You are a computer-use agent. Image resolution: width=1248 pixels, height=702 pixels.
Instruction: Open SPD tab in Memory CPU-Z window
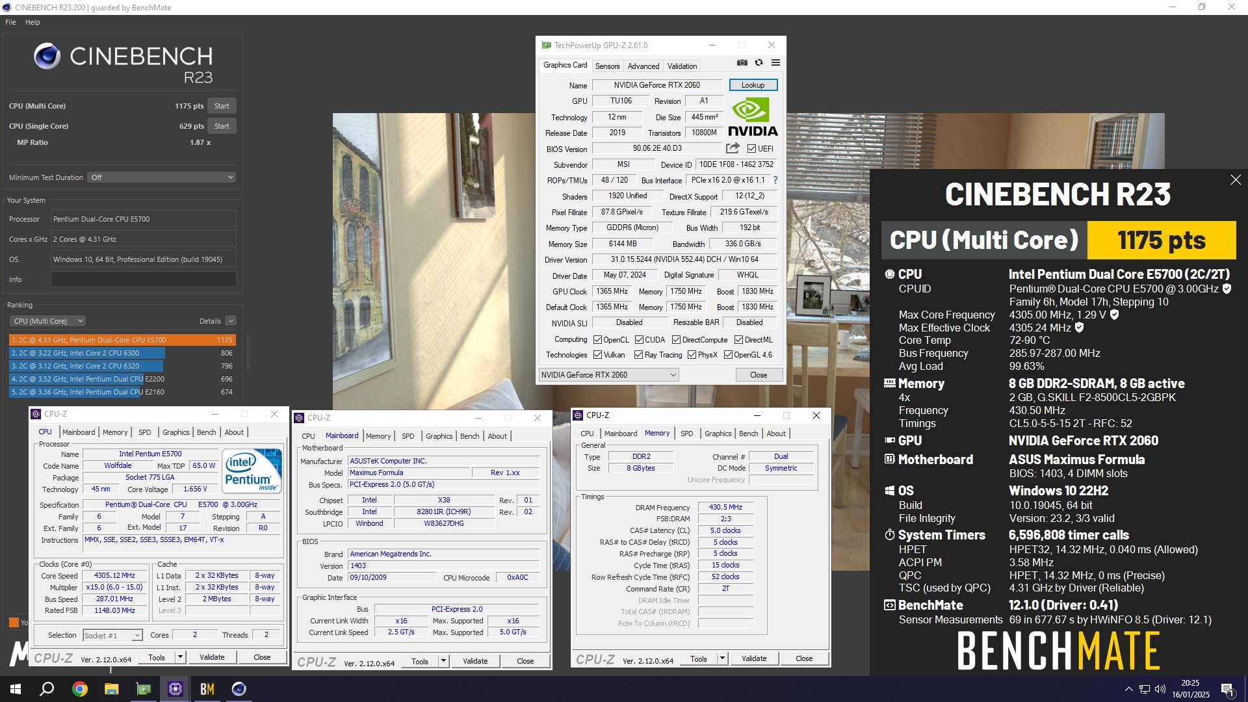(x=686, y=434)
